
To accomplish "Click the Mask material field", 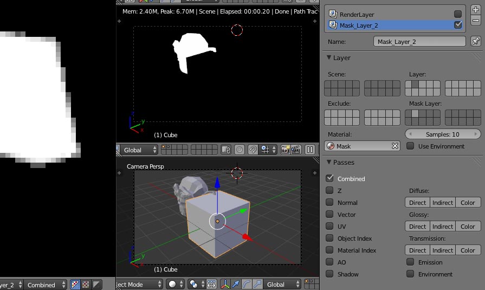I will [362, 146].
